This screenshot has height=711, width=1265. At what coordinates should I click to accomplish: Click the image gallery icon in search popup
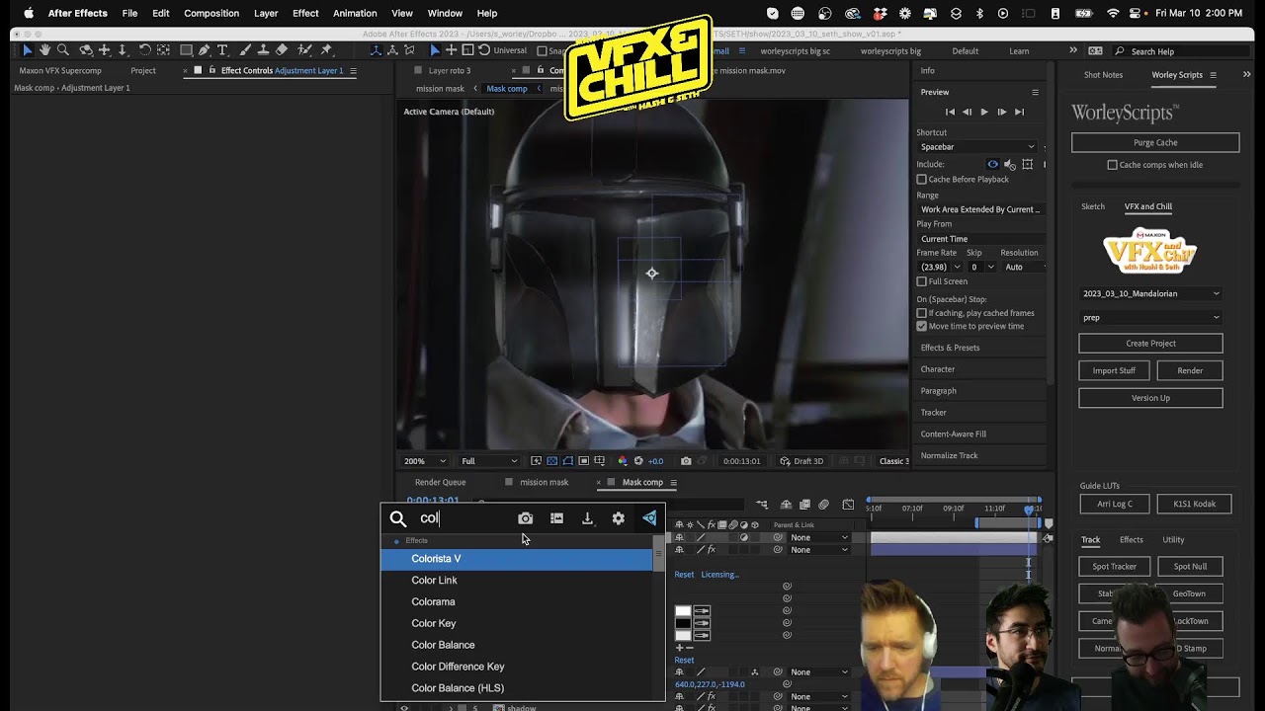point(556,518)
